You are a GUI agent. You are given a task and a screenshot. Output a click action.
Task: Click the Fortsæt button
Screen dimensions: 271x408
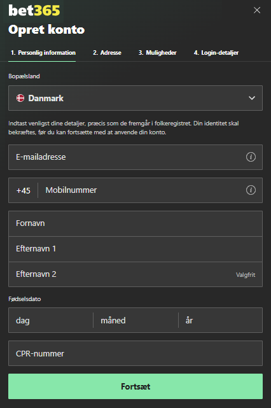(x=135, y=386)
